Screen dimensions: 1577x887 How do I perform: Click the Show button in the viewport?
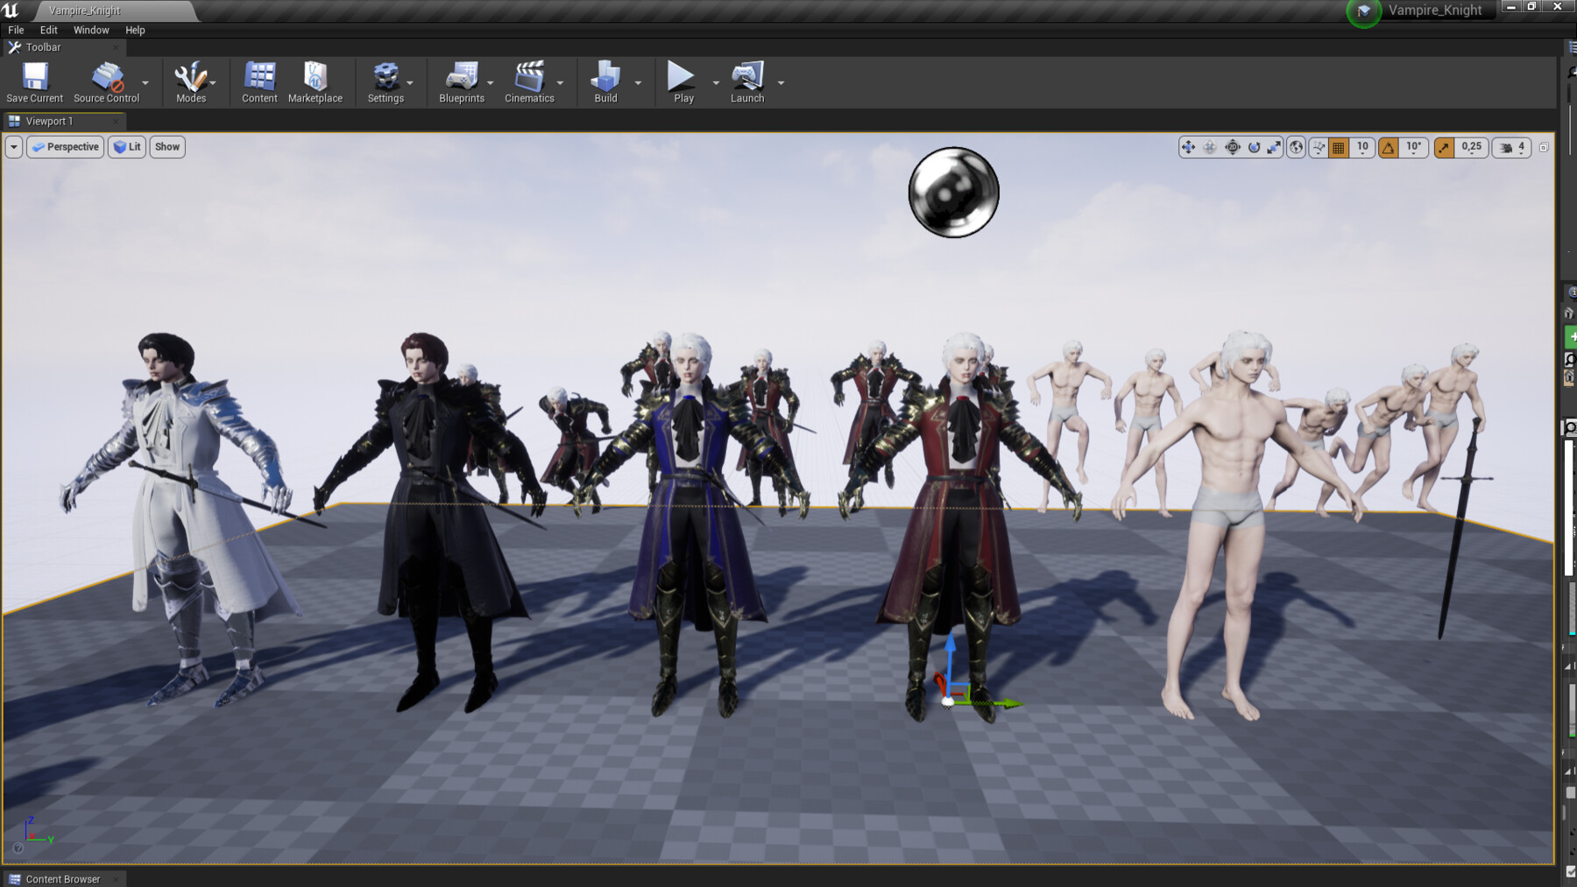[166, 146]
